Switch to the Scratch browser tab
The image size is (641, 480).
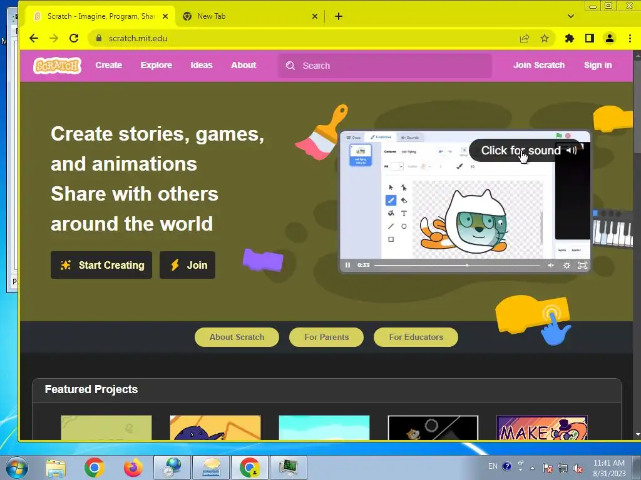click(101, 16)
